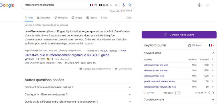Open the référencement naturel site web keyword link
Screen dimensions: 219x104
[x=160, y=87]
